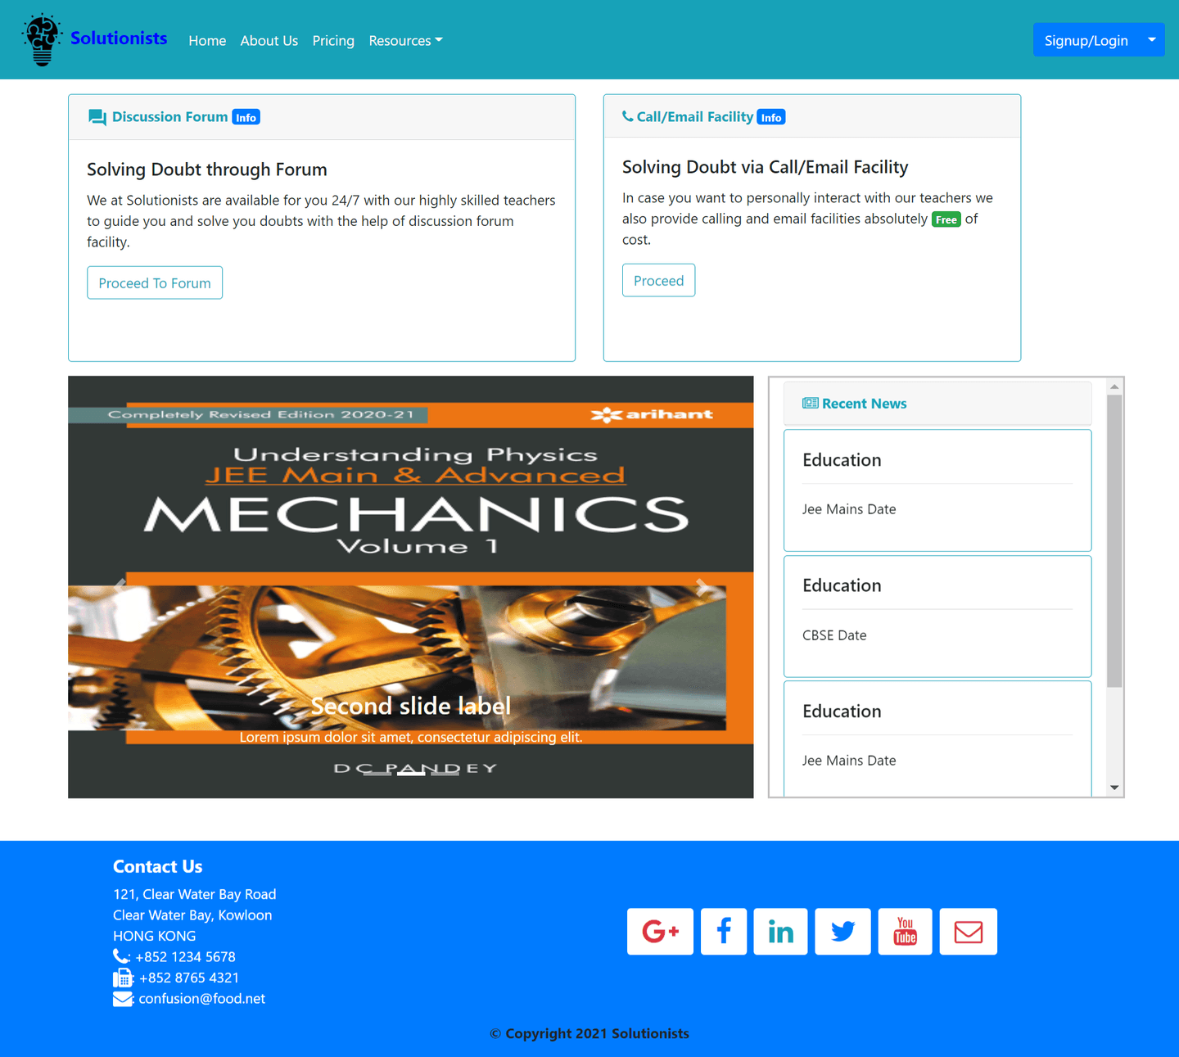The height and width of the screenshot is (1057, 1179).
Task: Click the HONG KONG address line
Action: [155, 936]
